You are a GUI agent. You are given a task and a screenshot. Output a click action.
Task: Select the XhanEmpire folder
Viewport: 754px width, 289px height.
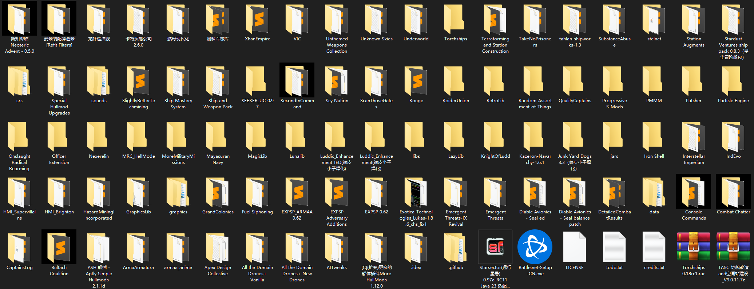(x=257, y=19)
